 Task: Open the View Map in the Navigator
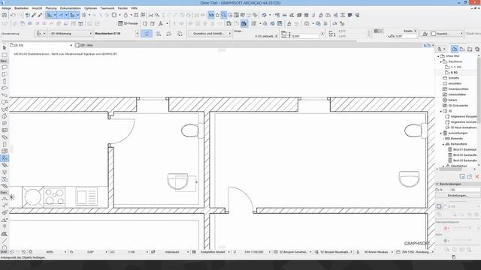click(x=462, y=49)
